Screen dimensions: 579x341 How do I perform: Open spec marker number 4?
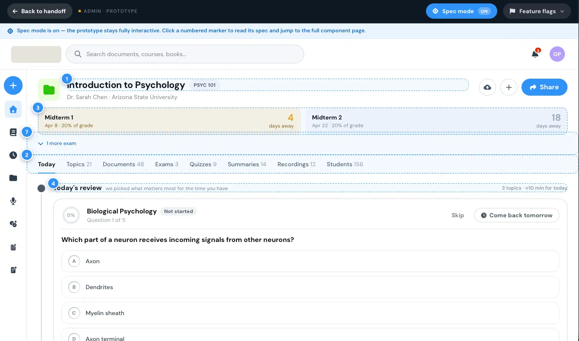(x=53, y=184)
